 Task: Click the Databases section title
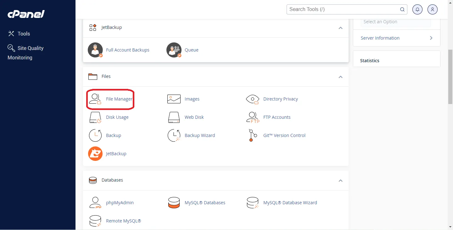112,180
